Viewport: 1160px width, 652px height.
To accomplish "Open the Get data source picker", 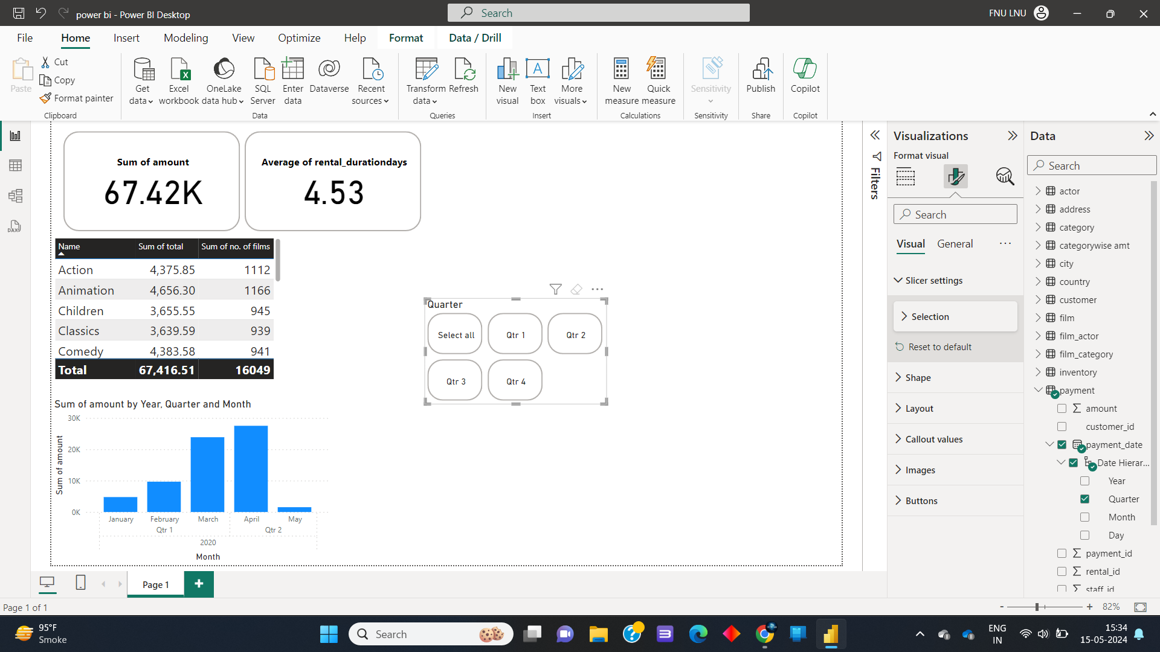I will tap(142, 81).
